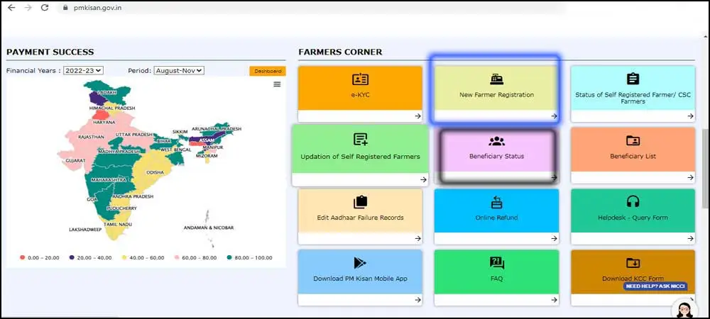Viewport: 710px width, 319px height.
Task: Open the map chart hamburger menu
Action: tap(277, 84)
